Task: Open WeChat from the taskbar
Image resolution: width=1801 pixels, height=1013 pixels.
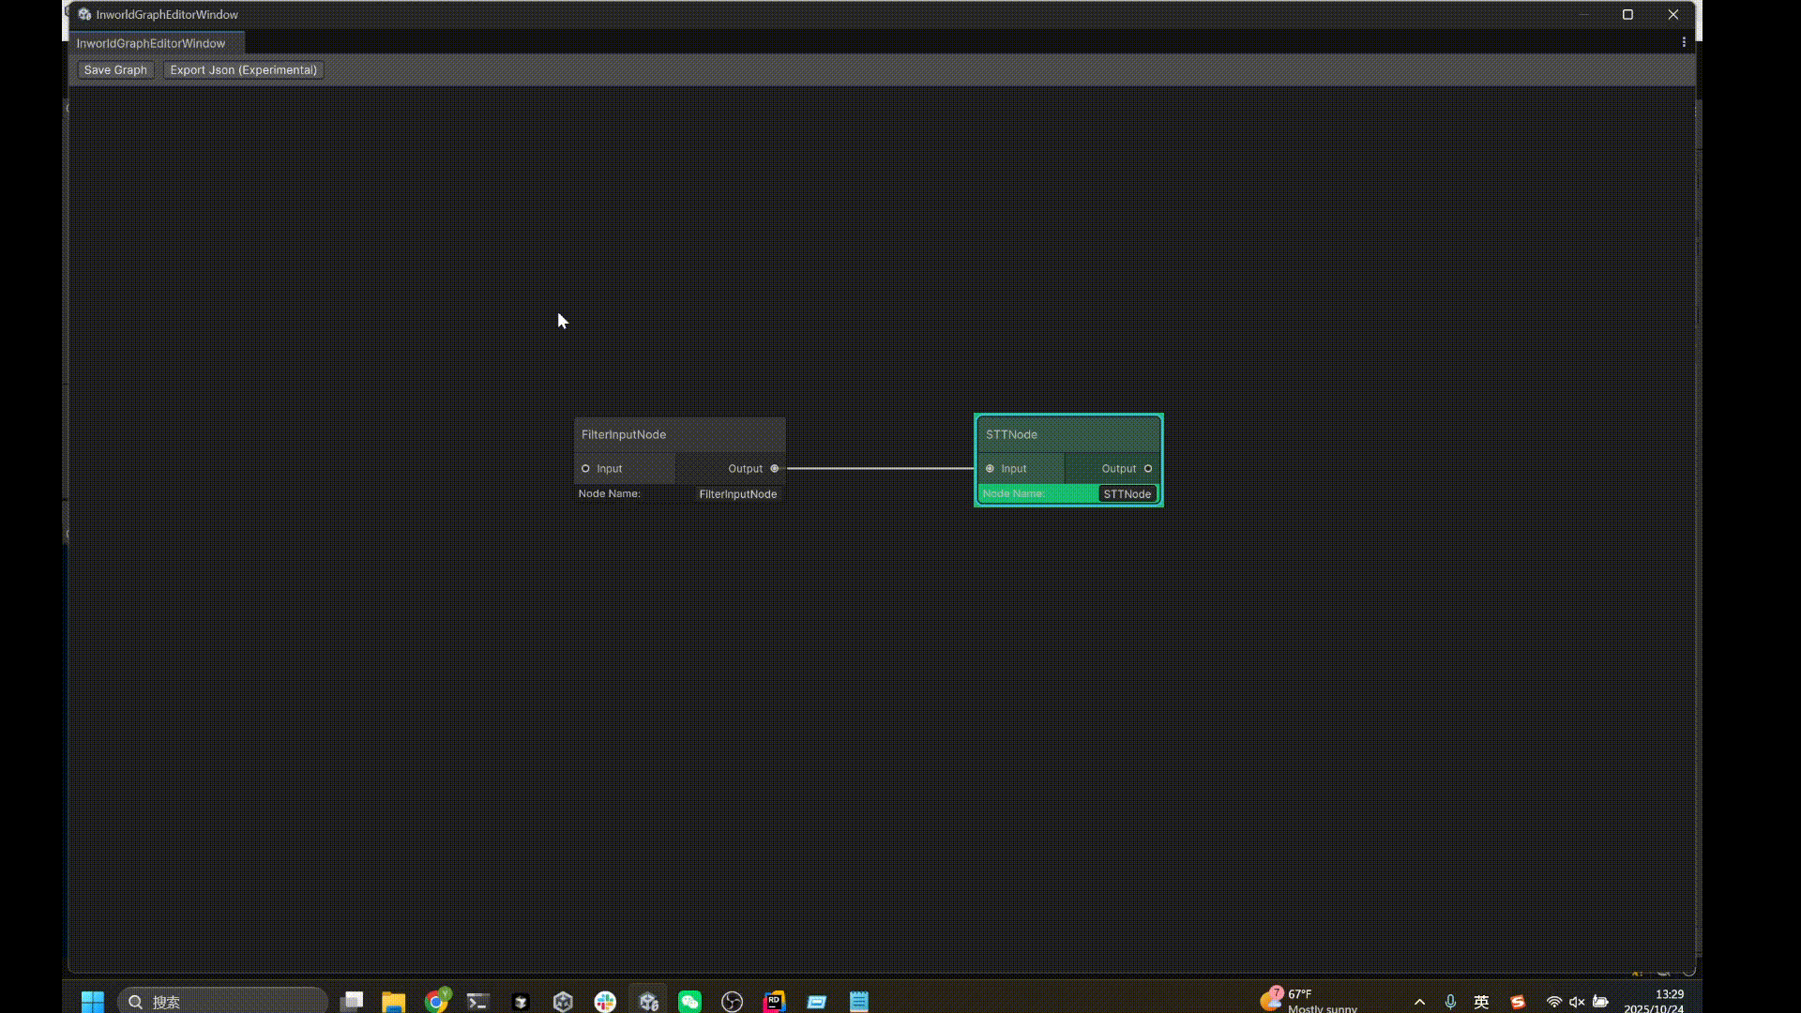Action: tap(689, 1001)
